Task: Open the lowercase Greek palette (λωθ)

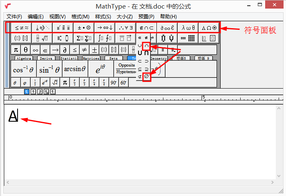Action: pos(188,28)
